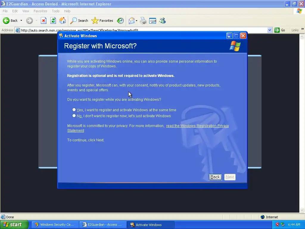
Task: Open the Favorites star button
Action: 102,21
